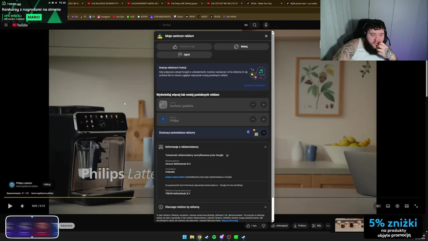428x241 pixels.
Task: Click the search magnifier button
Action: (x=254, y=25)
